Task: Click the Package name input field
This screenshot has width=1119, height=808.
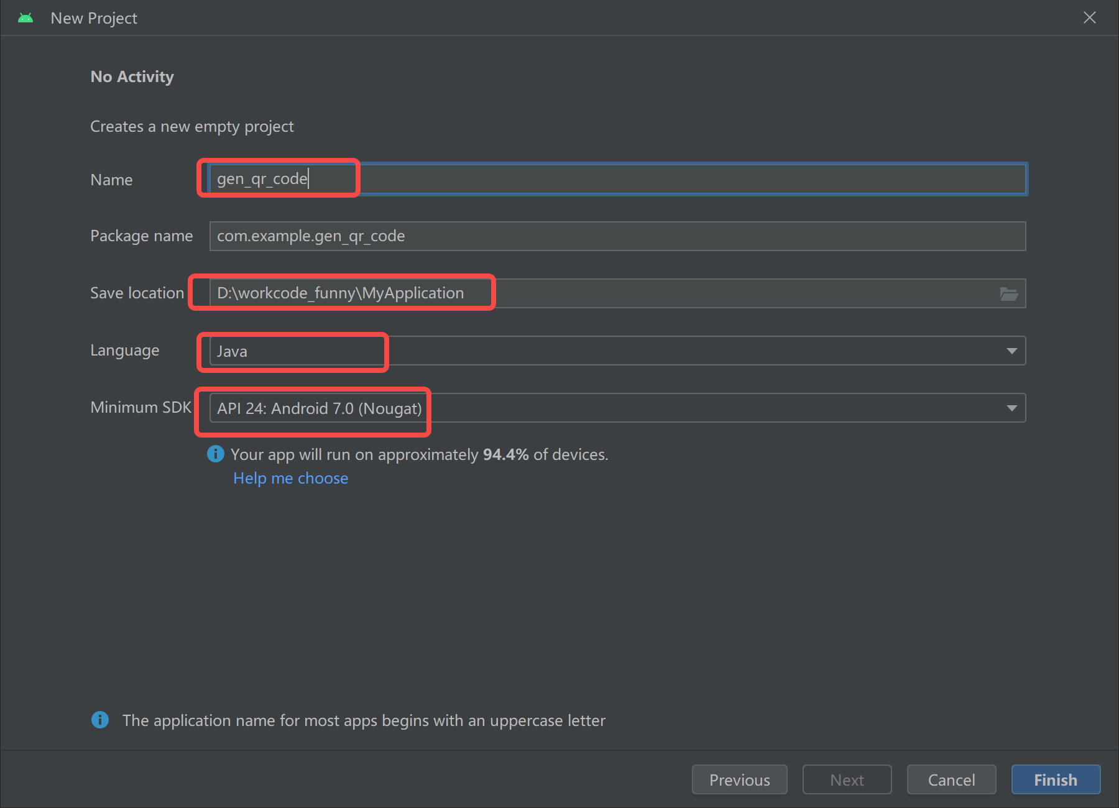Action: click(x=617, y=236)
